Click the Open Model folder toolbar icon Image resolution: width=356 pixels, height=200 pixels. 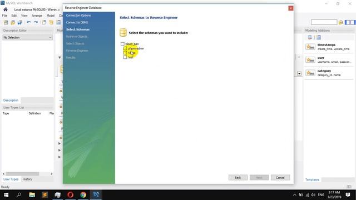(13, 22)
